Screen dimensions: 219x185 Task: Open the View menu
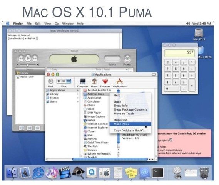[x=47, y=24]
